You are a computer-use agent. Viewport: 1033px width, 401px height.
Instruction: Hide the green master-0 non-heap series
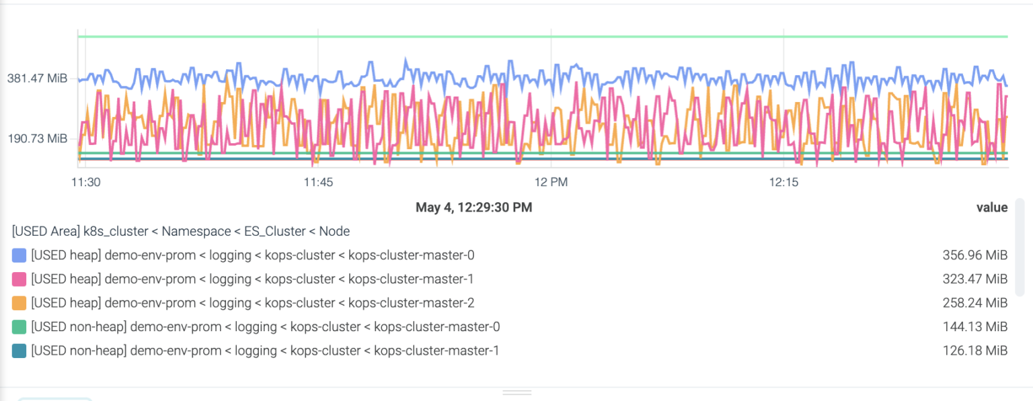point(17,326)
